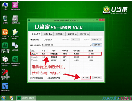133x101 pixels.
Task: Open the 登录密码清除 desktop icon
Action: click(5, 75)
